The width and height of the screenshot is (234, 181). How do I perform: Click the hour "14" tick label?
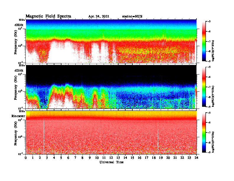pos(125,158)
